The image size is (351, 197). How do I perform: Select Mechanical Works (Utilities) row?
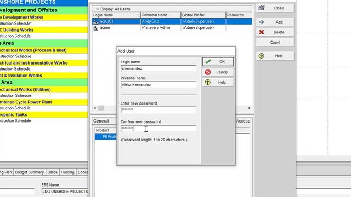point(44,90)
